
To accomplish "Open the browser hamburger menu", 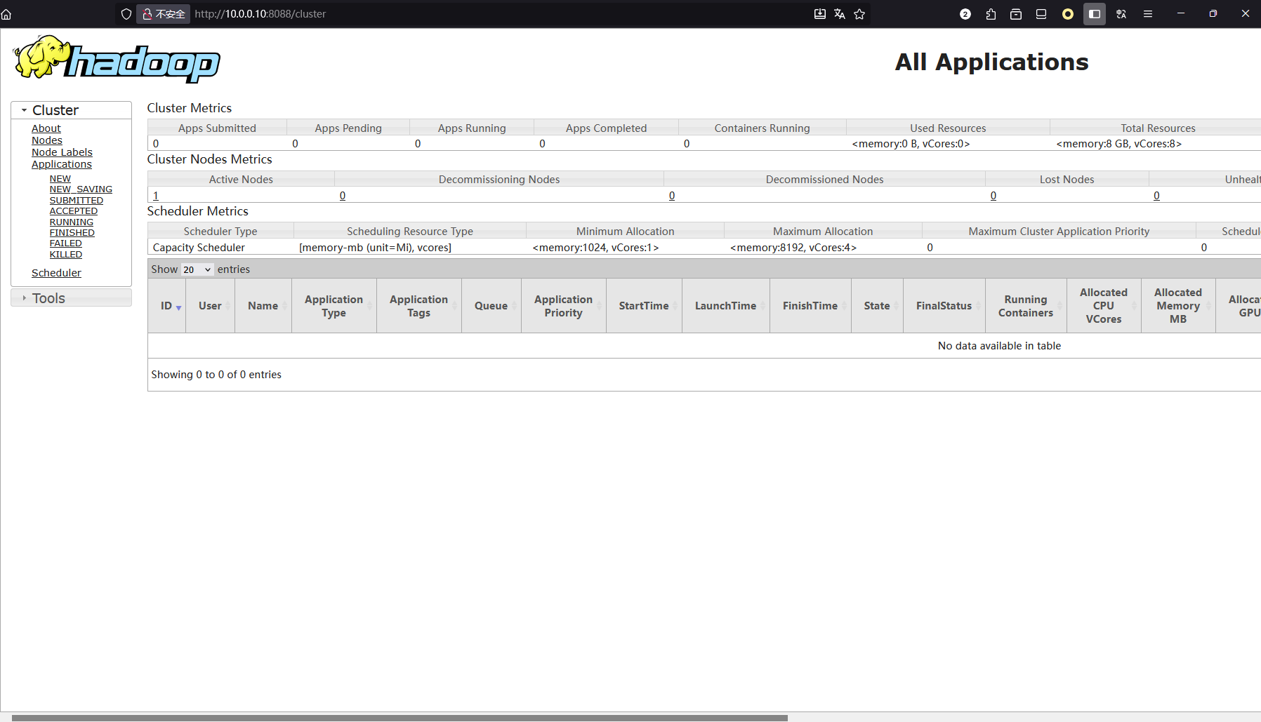I will tap(1149, 13).
